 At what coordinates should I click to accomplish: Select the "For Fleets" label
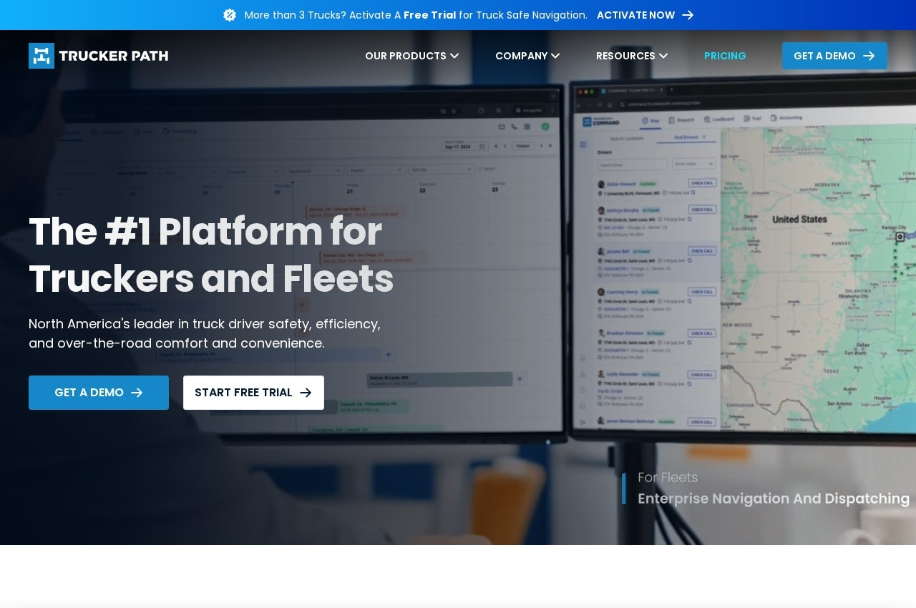coord(668,477)
